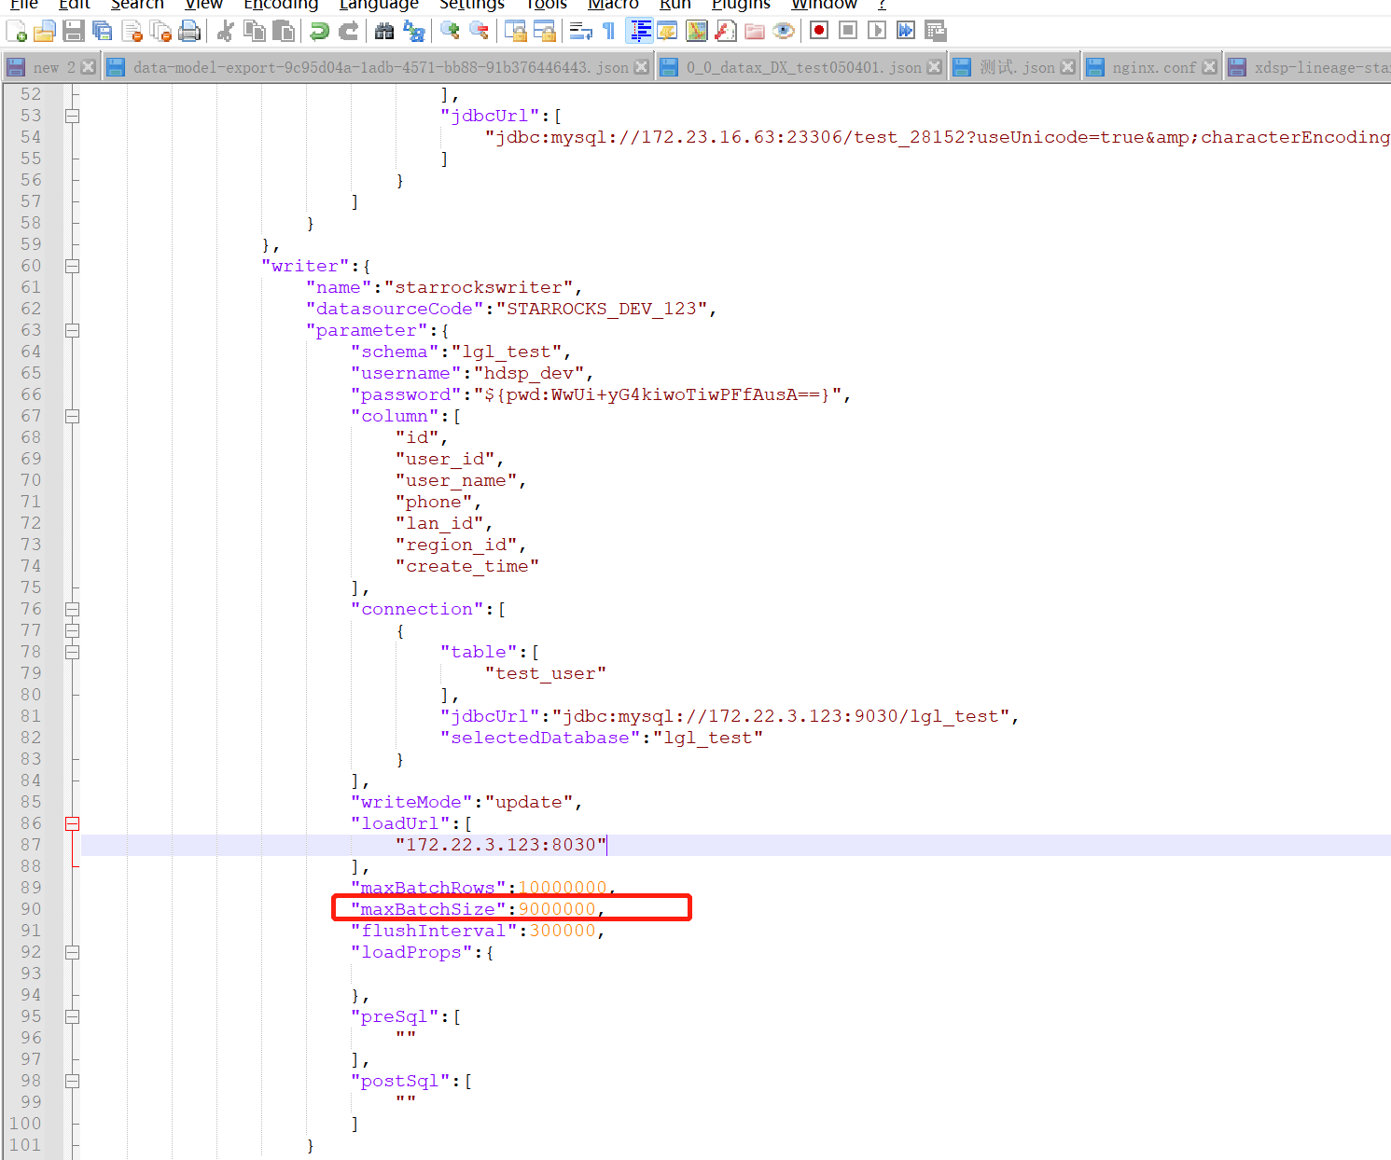The height and width of the screenshot is (1160, 1391).
Task: Click the Run Macro Multiple Times icon
Action: (x=906, y=31)
